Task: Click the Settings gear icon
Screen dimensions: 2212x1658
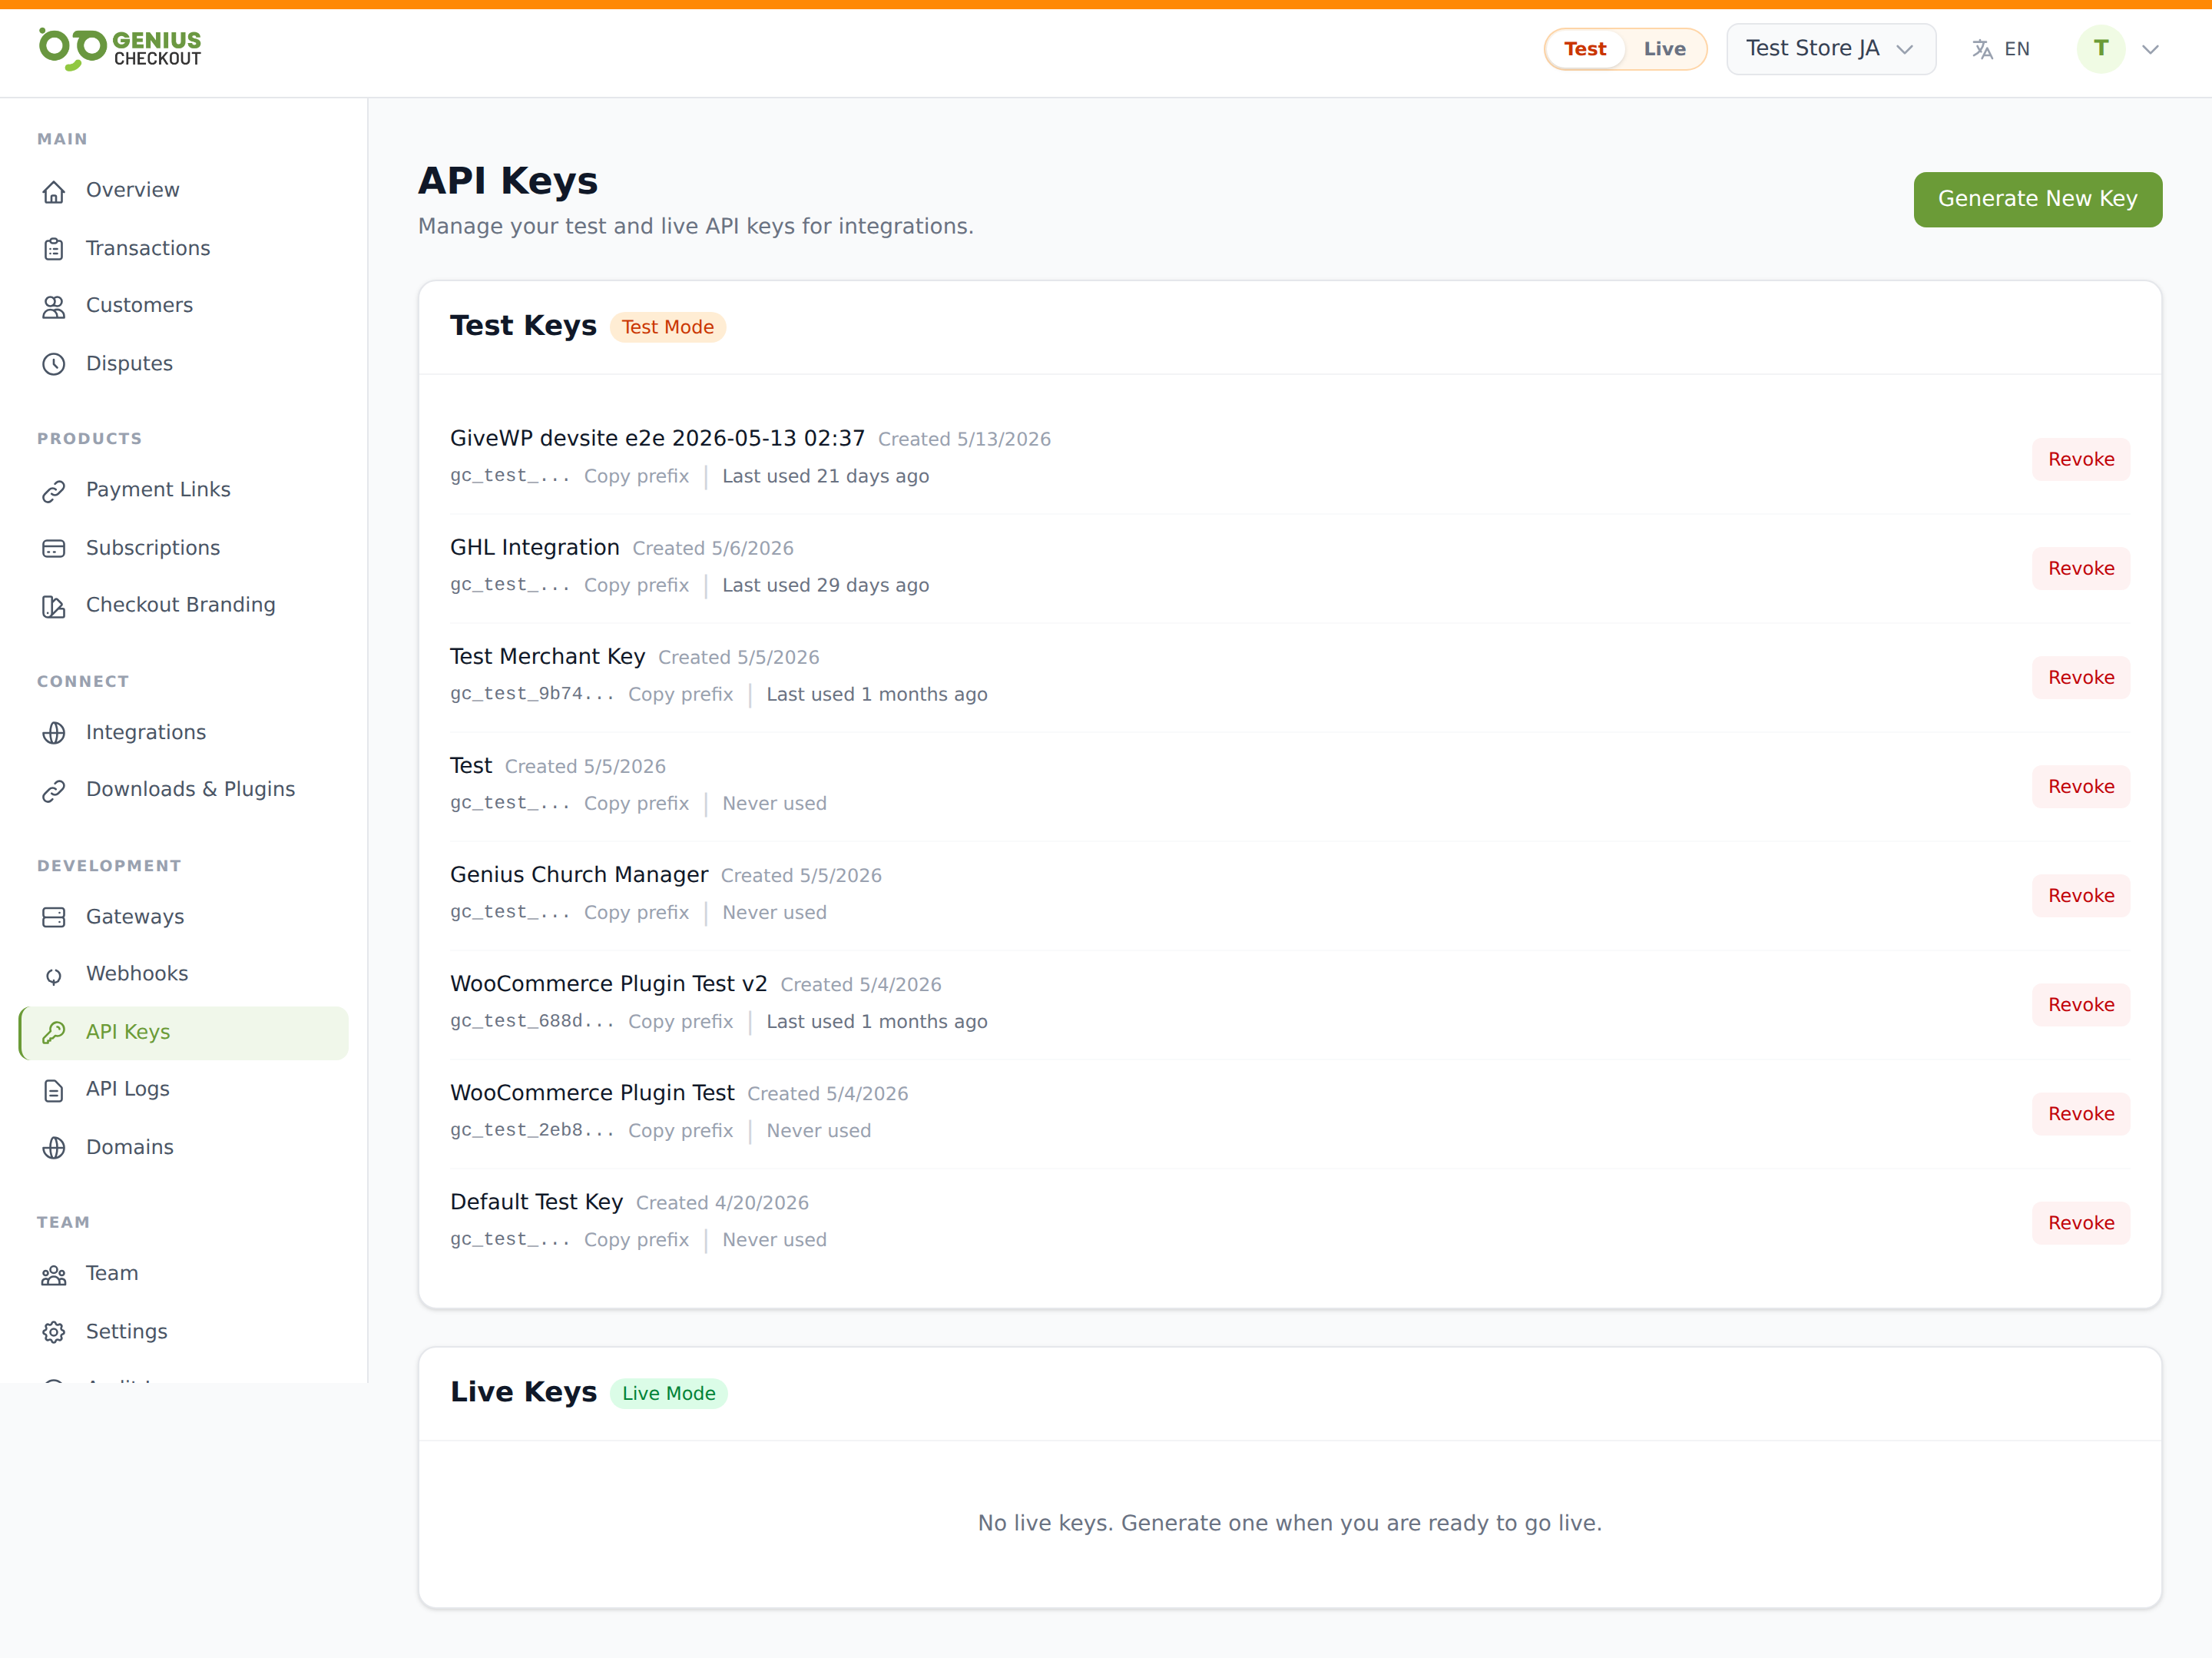Action: [x=54, y=1333]
